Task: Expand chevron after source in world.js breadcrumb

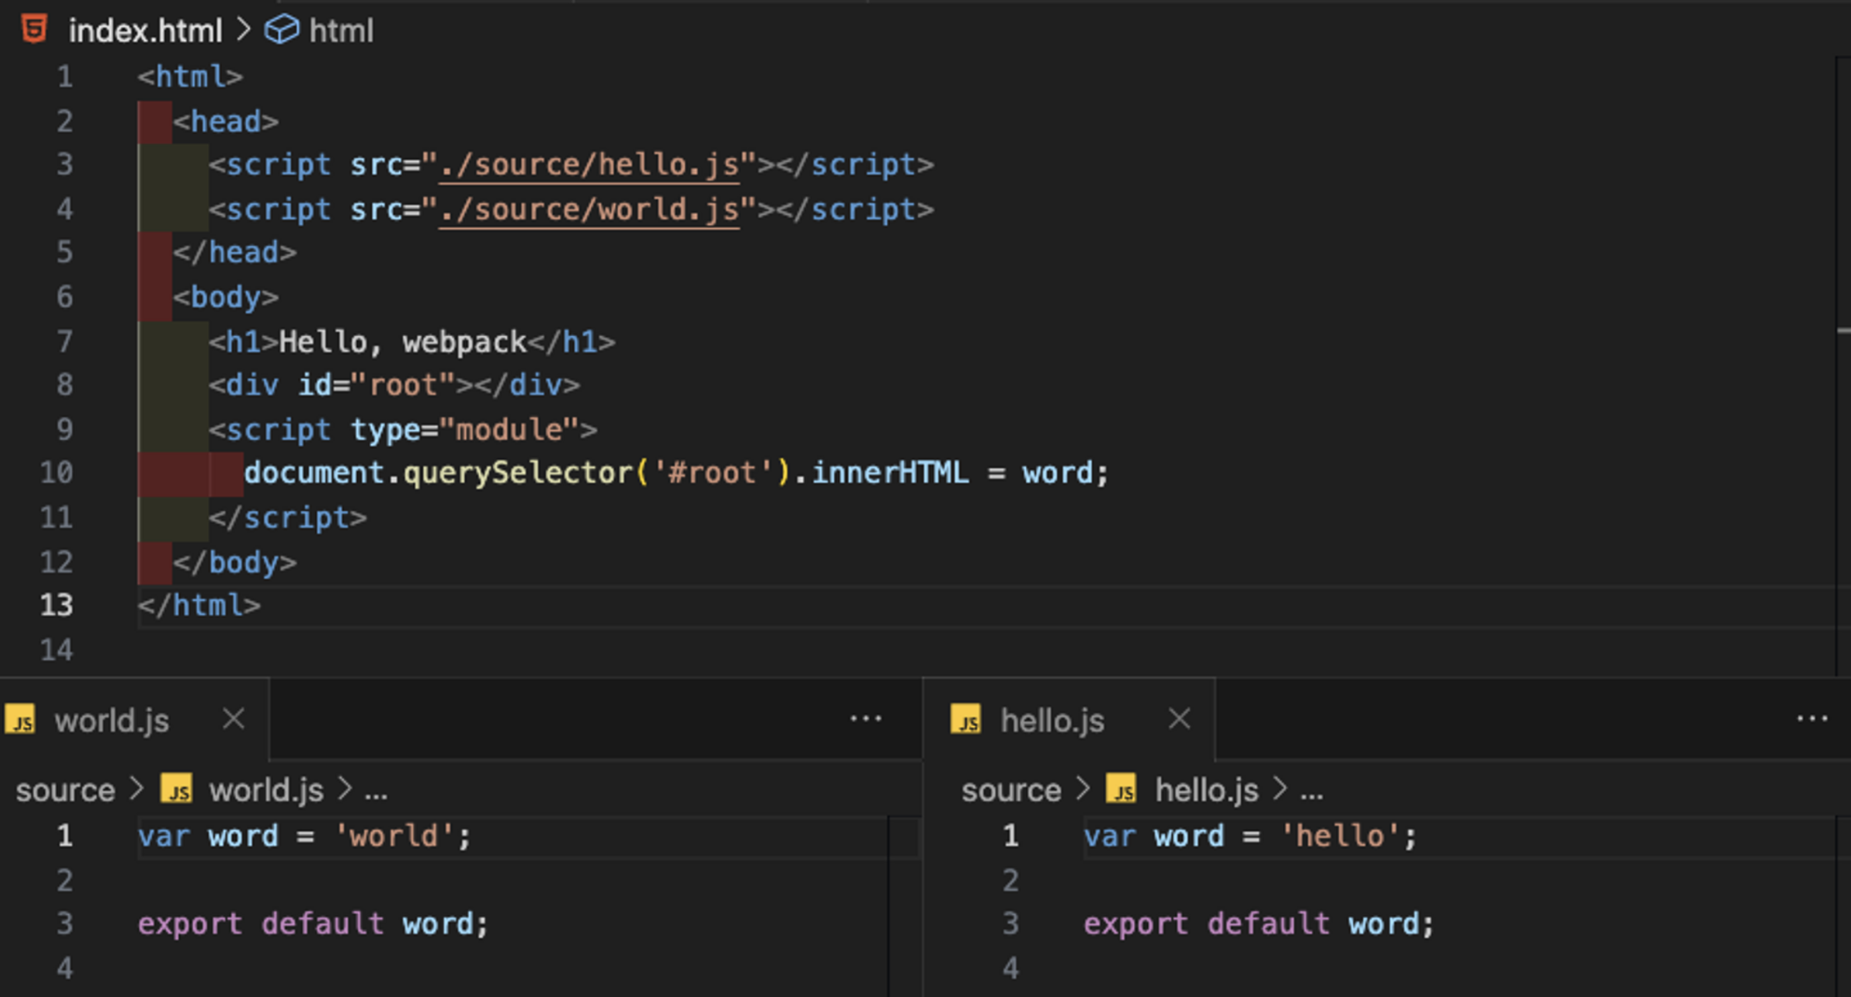Action: 137,789
